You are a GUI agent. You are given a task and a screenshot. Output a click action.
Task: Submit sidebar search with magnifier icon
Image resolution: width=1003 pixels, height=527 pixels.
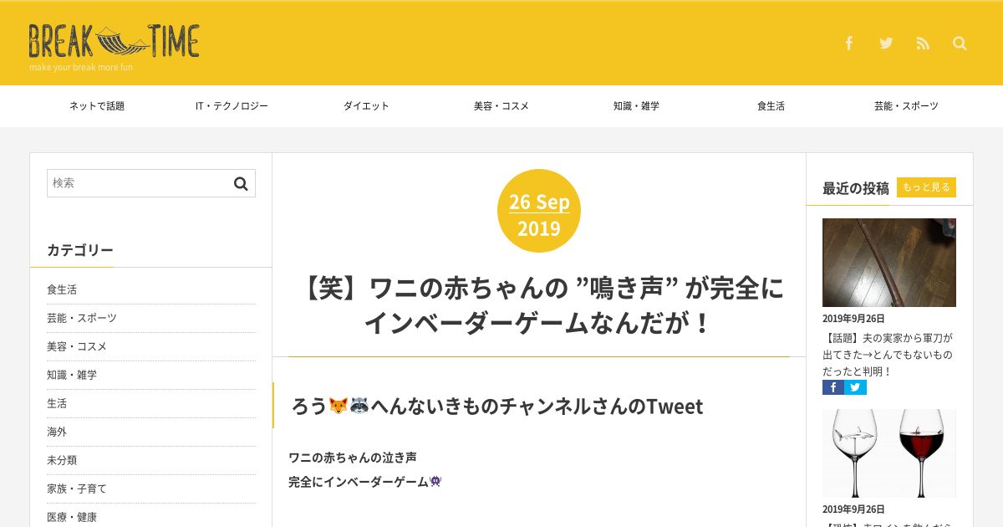coord(241,184)
